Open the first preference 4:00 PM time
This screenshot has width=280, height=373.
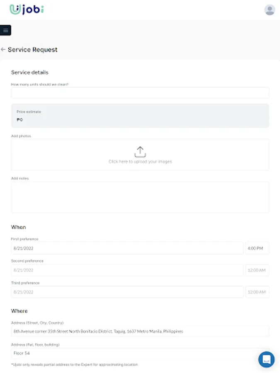257,248
